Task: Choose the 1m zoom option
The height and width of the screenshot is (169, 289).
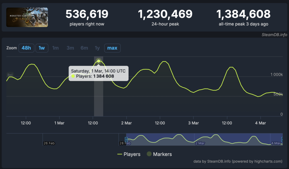Action: click(x=56, y=48)
